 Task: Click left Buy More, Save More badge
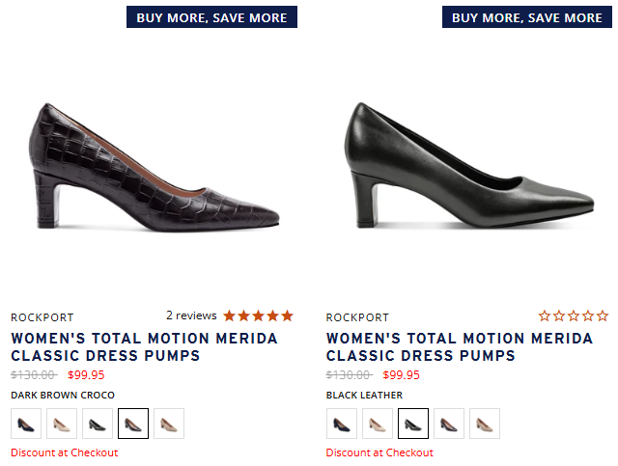point(211,17)
